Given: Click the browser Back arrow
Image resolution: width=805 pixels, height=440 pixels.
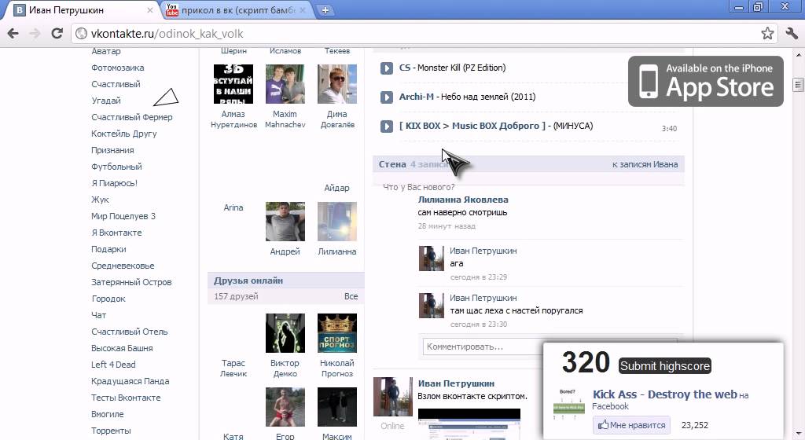Looking at the screenshot, I should tap(13, 34).
